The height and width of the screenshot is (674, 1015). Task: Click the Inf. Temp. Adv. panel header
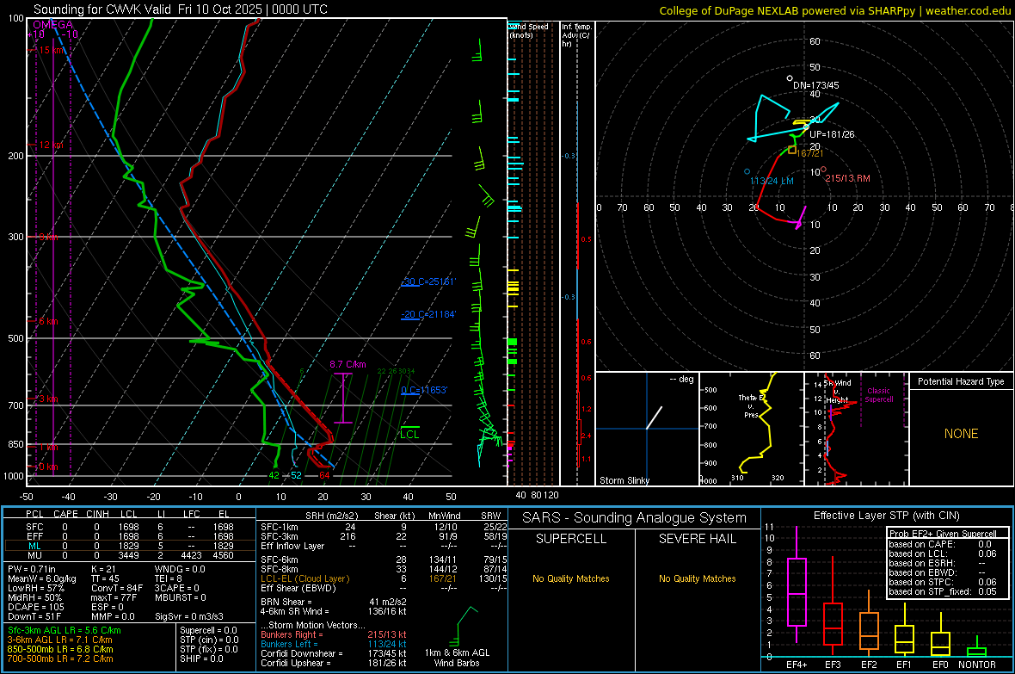point(576,35)
